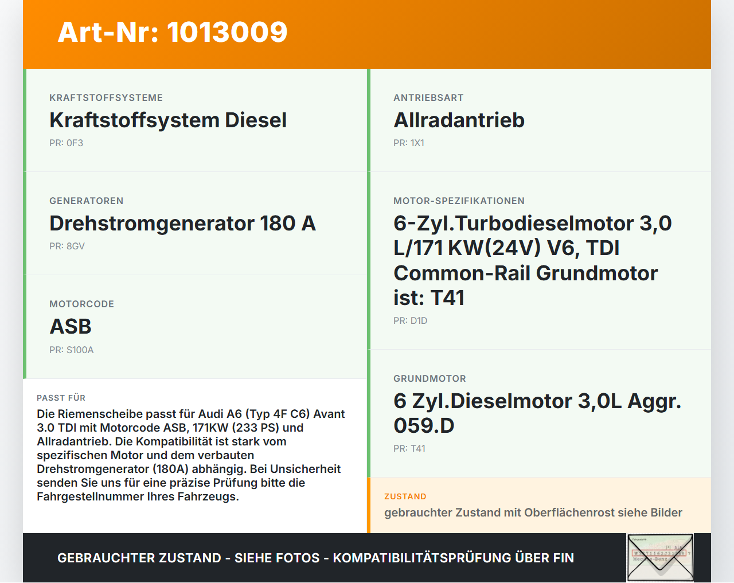The image size is (734, 583).
Task: Click the PR: 1X1 code label
Action: (x=409, y=142)
